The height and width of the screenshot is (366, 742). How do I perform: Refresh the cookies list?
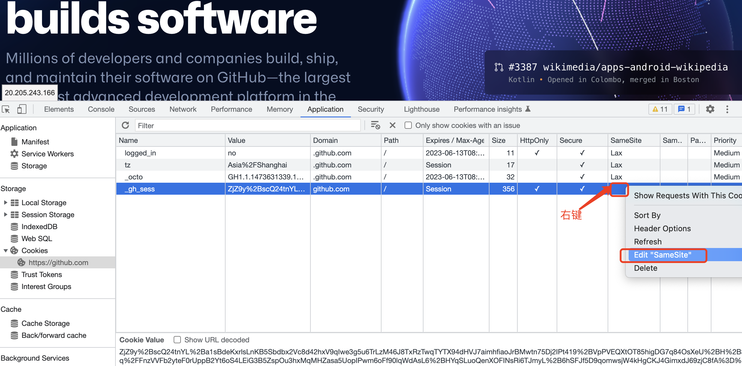click(x=125, y=125)
